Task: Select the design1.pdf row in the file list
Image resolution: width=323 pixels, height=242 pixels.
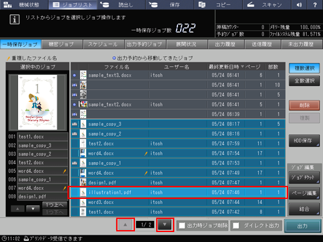Action: (x=178, y=183)
